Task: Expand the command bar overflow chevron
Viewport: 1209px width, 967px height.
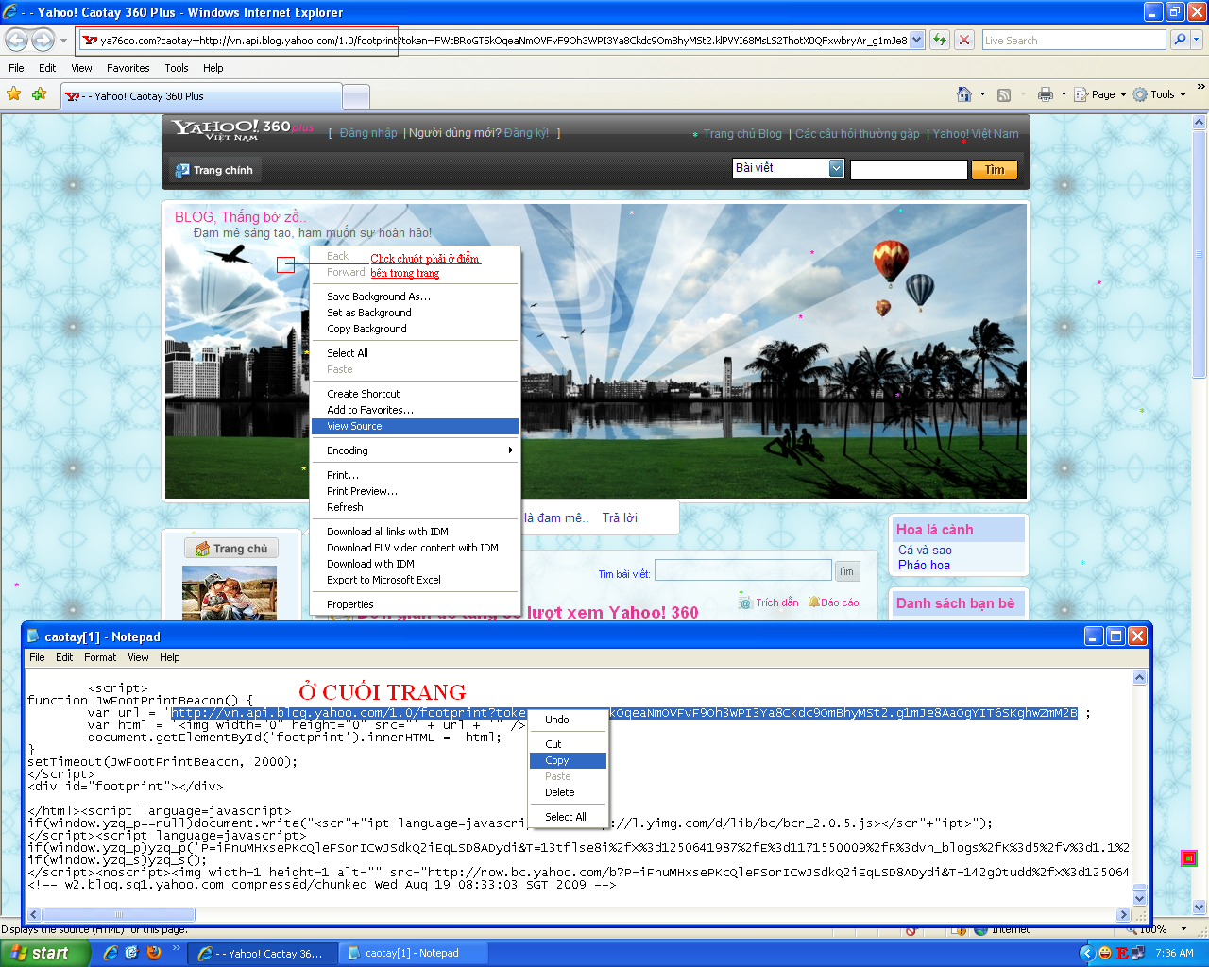Action: (1200, 88)
